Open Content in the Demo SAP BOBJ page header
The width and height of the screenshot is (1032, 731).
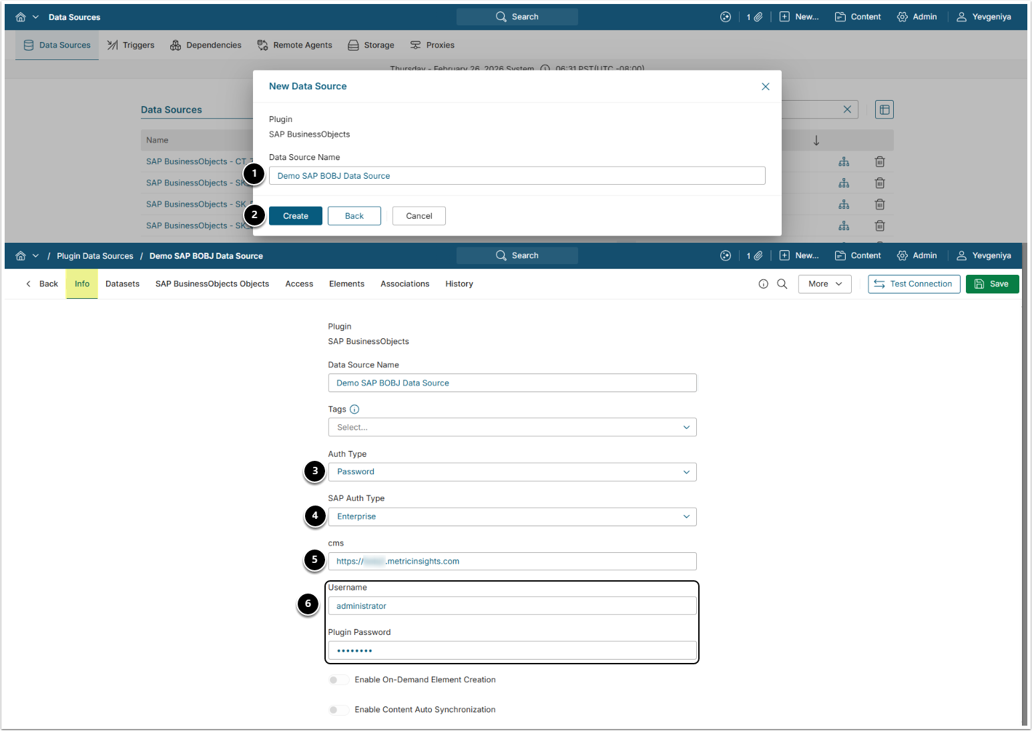point(858,255)
